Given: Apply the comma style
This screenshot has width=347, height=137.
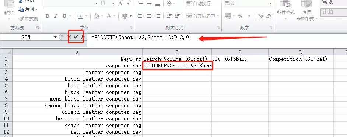Looking at the screenshot, I should [249, 16].
